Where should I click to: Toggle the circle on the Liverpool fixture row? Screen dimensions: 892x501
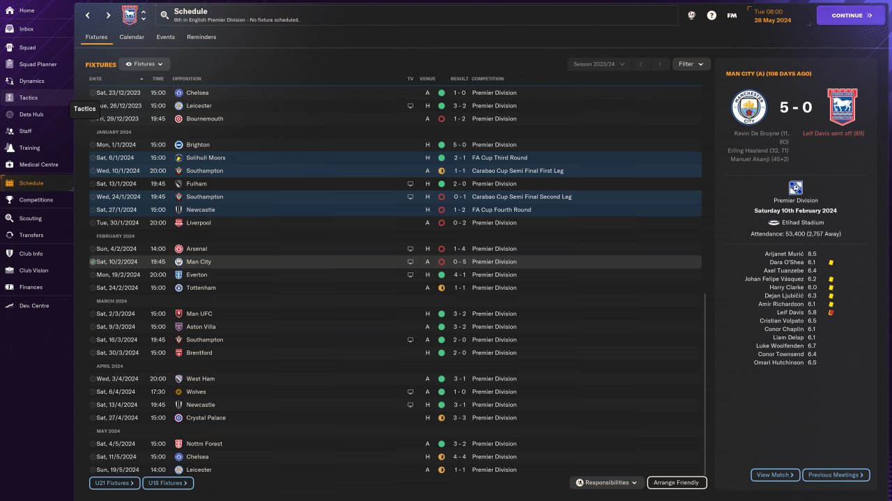pyautogui.click(x=93, y=223)
